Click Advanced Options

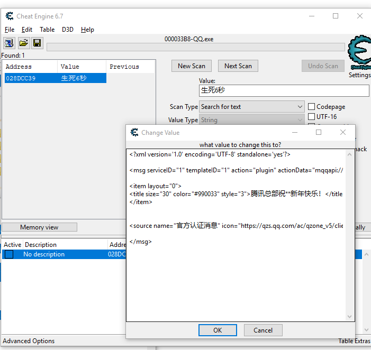pyautogui.click(x=29, y=341)
